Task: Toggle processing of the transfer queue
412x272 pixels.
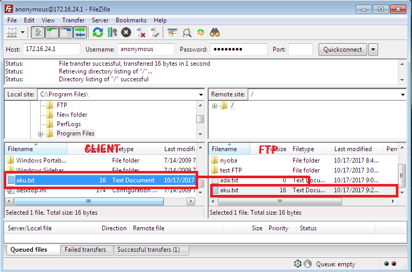Action: tap(112, 32)
